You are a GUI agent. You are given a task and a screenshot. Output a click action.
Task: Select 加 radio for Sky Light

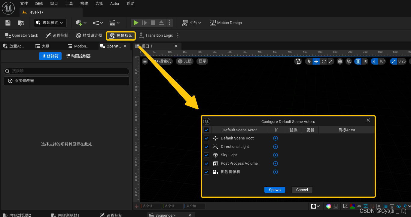pos(276,155)
